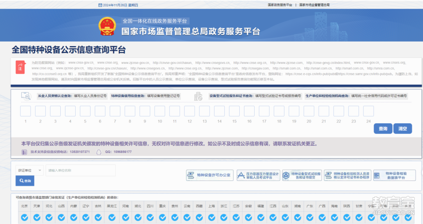Viewport: 423px width, 224px height.
Task: Click the 黑龙江 province header cell
Action: (112, 206)
